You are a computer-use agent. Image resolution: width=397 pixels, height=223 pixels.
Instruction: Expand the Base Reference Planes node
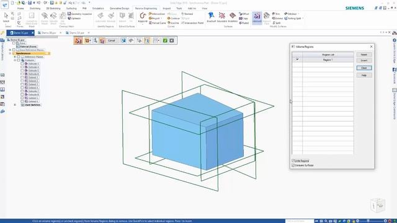point(10,50)
